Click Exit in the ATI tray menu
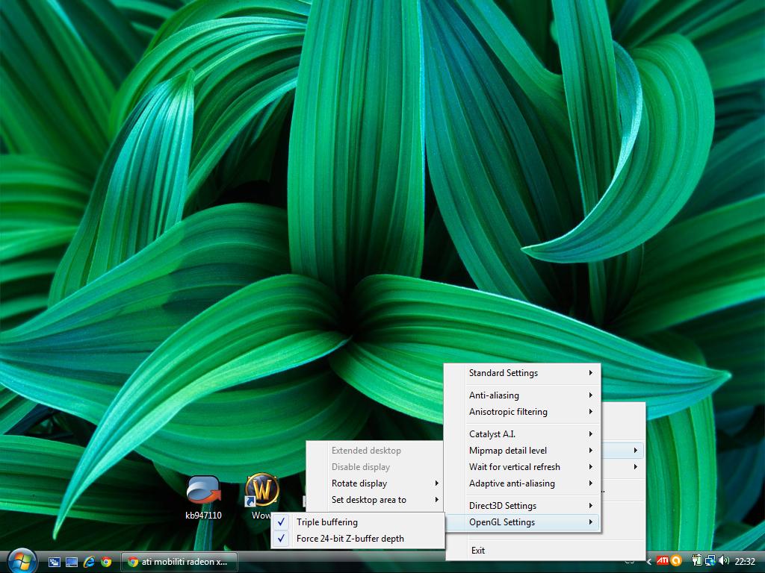Screen dimensions: 765x573 [x=478, y=551]
